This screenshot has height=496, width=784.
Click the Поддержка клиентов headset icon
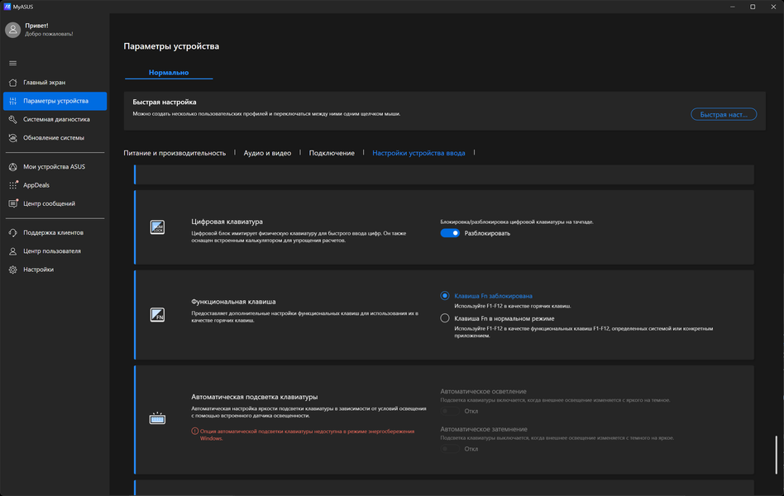tap(13, 233)
